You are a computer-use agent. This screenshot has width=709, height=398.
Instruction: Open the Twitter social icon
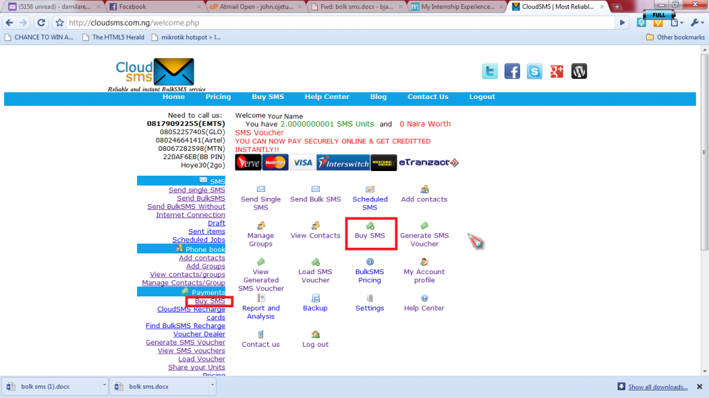click(490, 71)
